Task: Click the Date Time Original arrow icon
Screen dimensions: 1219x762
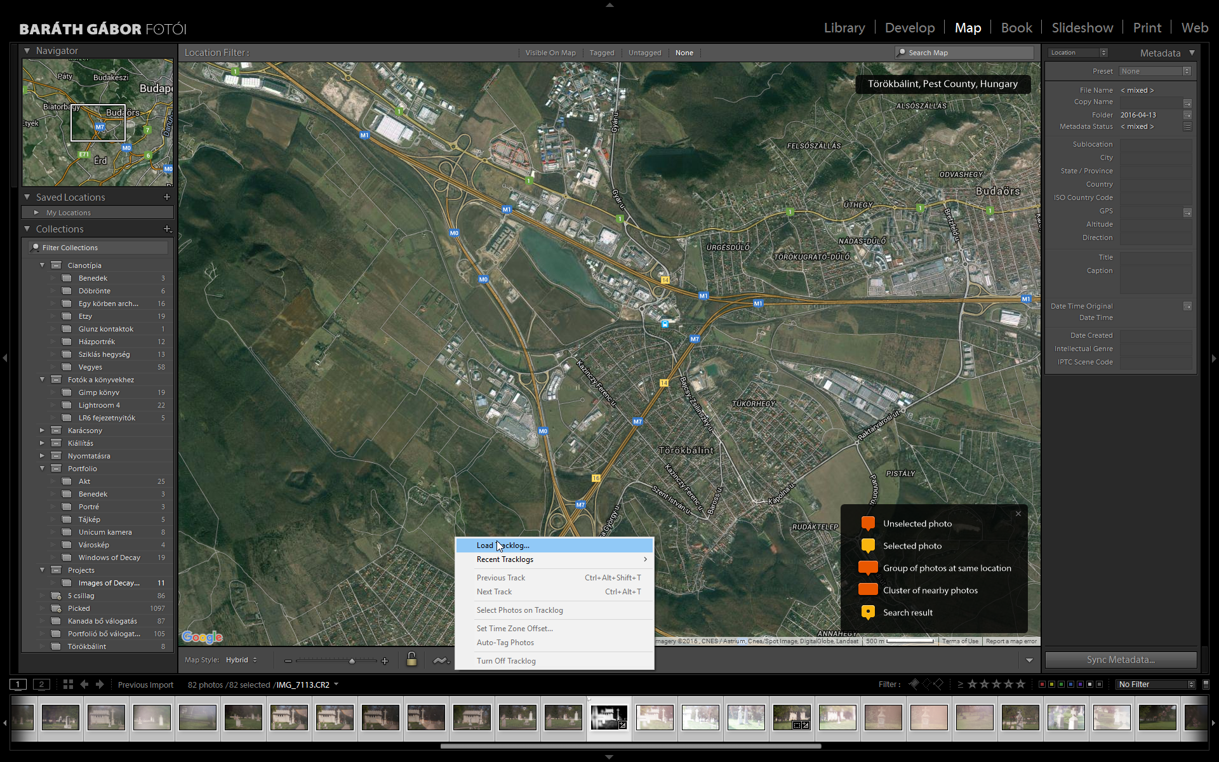Action: pyautogui.click(x=1187, y=306)
